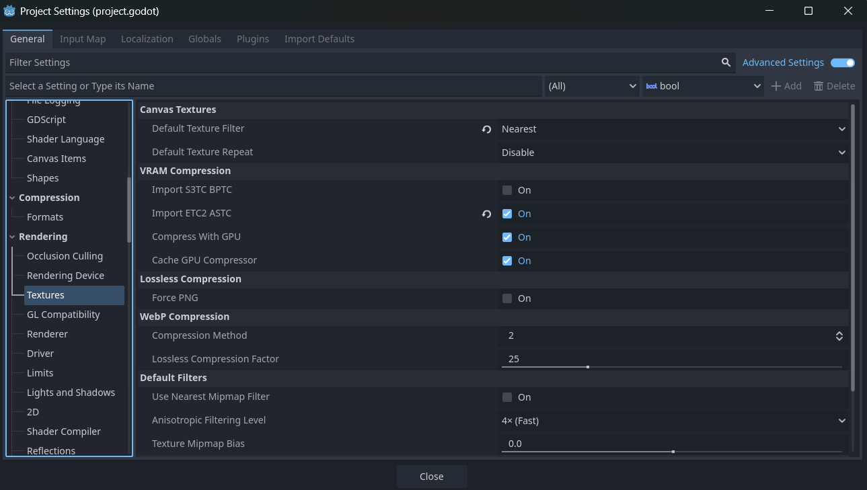Click the Godot logo in title bar

coord(9,11)
